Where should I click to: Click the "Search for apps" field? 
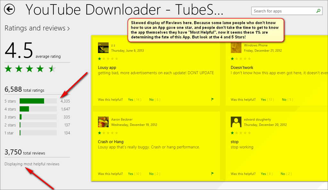[x=283, y=11]
